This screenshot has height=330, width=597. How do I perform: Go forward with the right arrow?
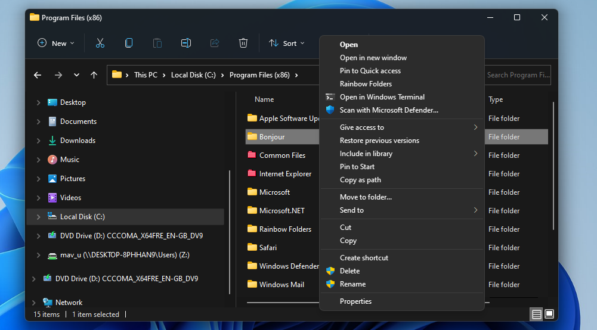[x=58, y=75]
